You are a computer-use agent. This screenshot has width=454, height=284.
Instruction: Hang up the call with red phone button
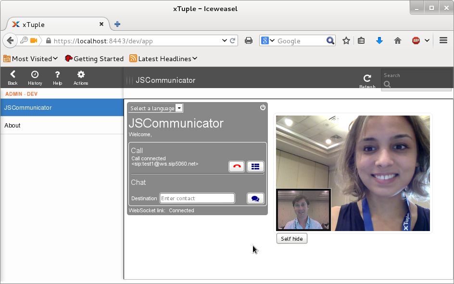click(x=237, y=167)
